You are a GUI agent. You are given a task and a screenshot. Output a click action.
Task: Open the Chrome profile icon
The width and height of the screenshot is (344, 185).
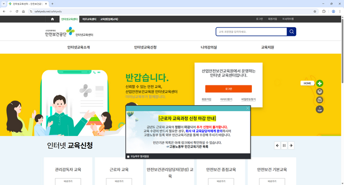333,11
